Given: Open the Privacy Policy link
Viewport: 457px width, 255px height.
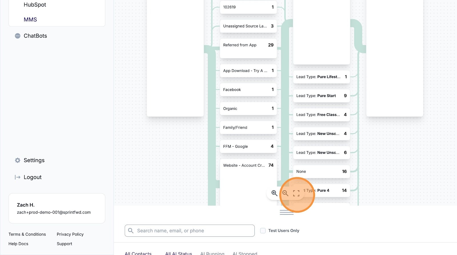Looking at the screenshot, I should pyautogui.click(x=70, y=234).
